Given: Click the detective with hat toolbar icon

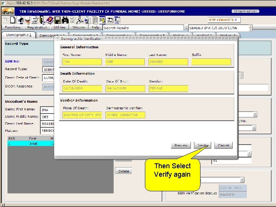Looking at the screenshot, I should coord(28,20).
